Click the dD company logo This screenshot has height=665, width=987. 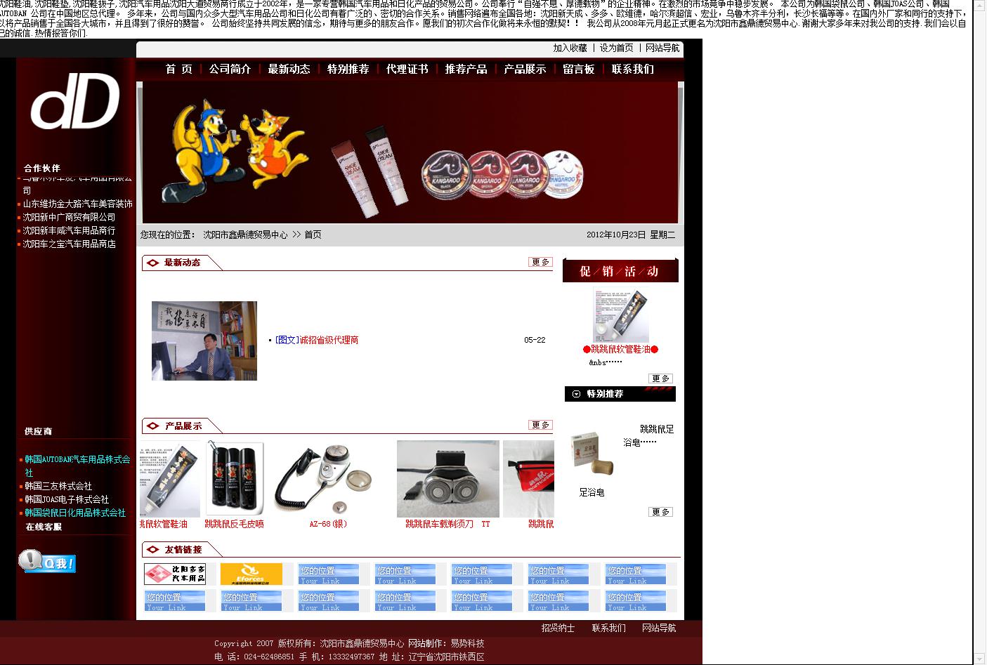click(75, 103)
